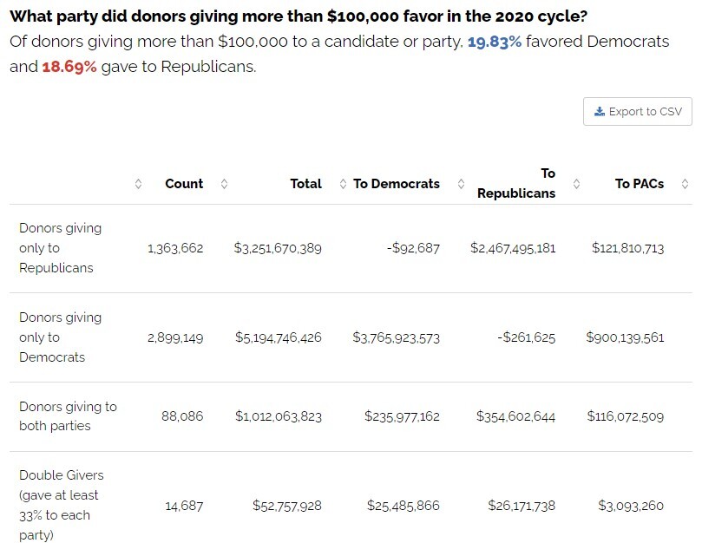Image resolution: width=702 pixels, height=543 pixels.
Task: Select the Donors giving only to Democrats row
Action: [x=60, y=337]
